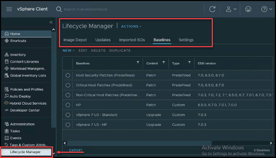The height and width of the screenshot is (158, 276).
Task: Click the vSphere 7 U3 - Standard name
Action: click(97, 115)
